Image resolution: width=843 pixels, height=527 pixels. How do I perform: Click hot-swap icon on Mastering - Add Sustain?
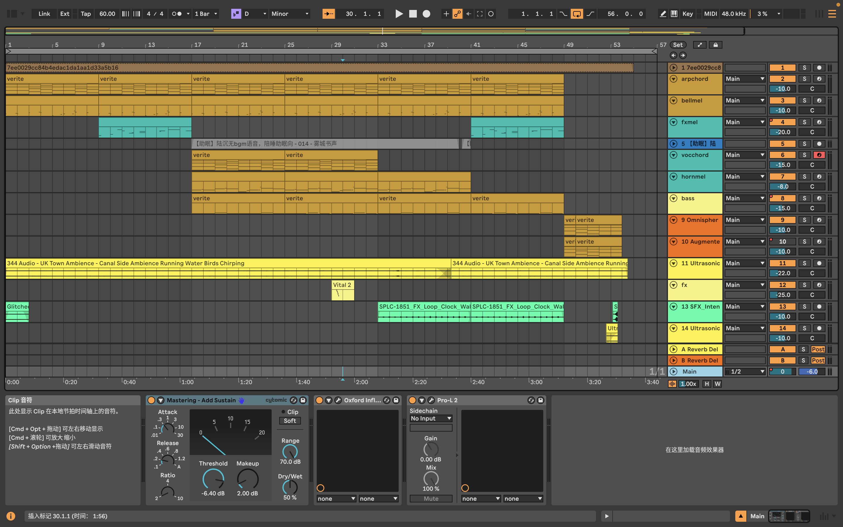(294, 400)
